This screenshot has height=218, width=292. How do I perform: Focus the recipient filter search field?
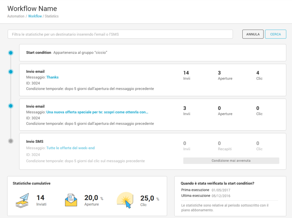click(x=120, y=34)
